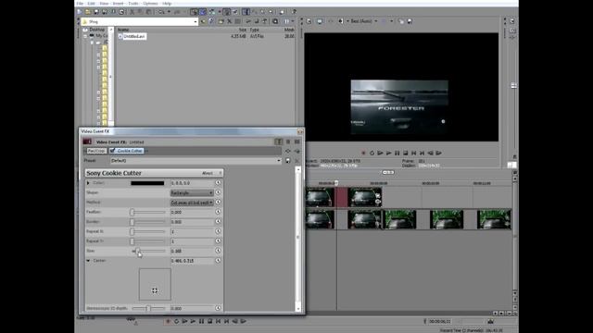Click the About button in Sony Cookie Cutter
This screenshot has width=593, height=333.
coord(208,173)
